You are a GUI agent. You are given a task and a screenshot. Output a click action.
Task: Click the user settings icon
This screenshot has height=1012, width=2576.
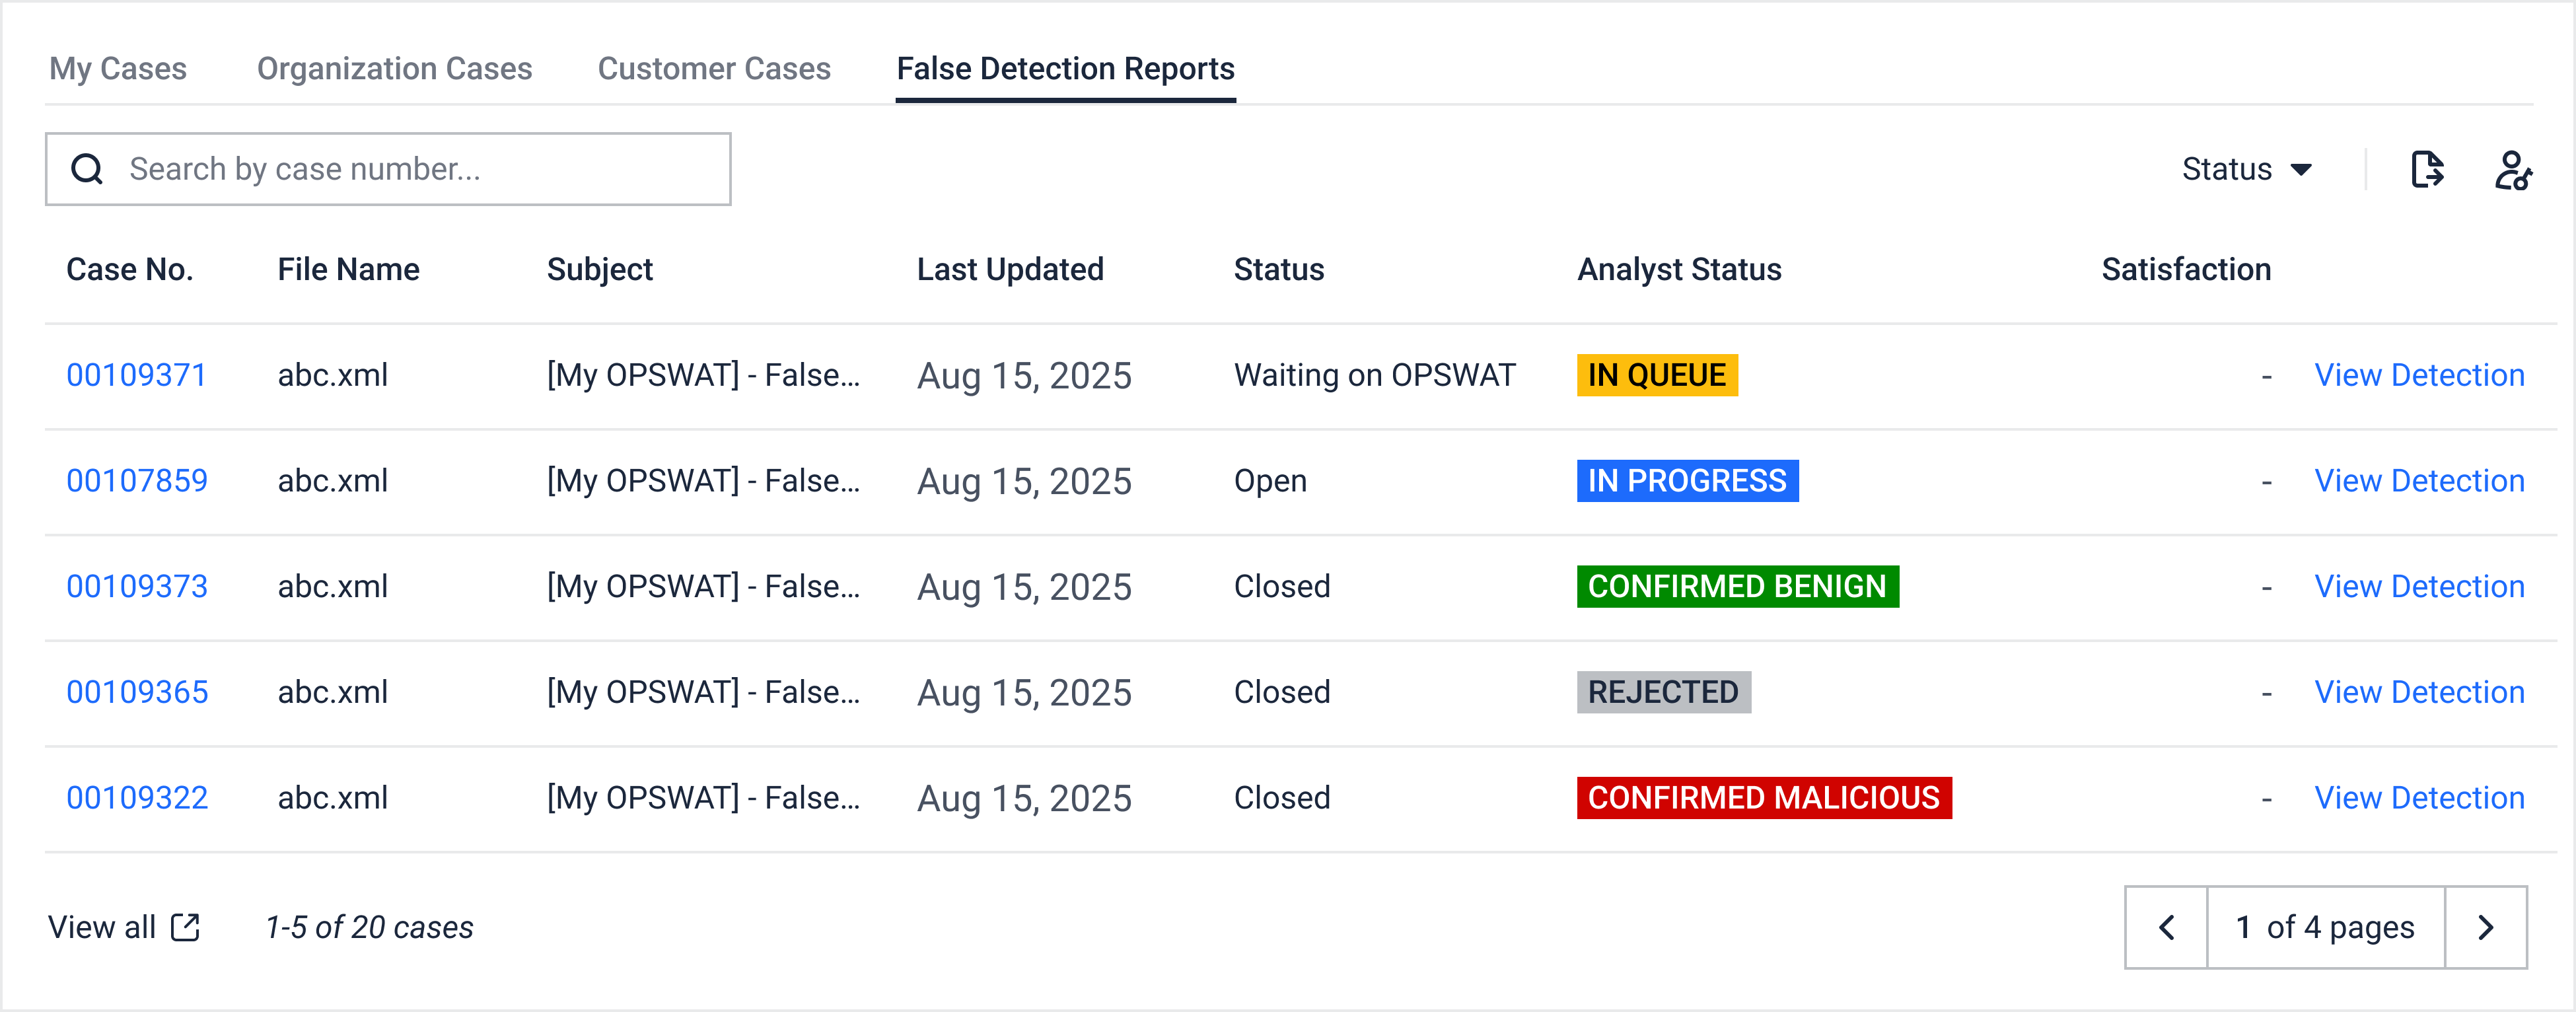[x=2512, y=169]
